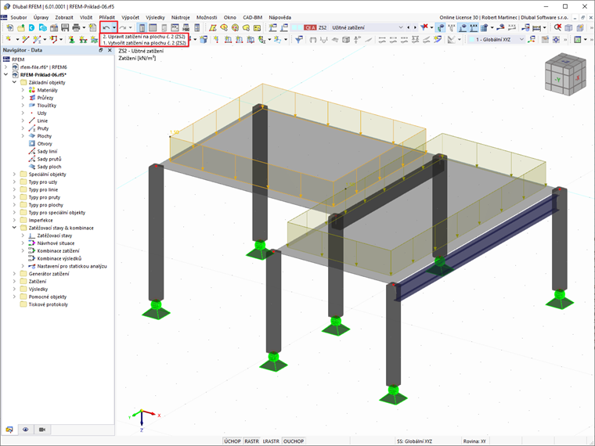Screen dimensions: 595x446
Task: Open the Výpočet menu
Action: [130, 17]
